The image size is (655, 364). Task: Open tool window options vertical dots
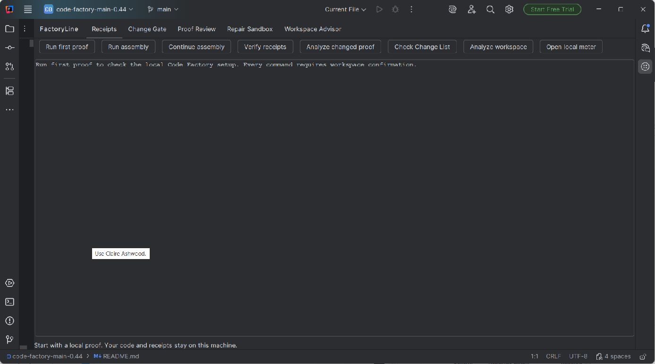click(25, 29)
